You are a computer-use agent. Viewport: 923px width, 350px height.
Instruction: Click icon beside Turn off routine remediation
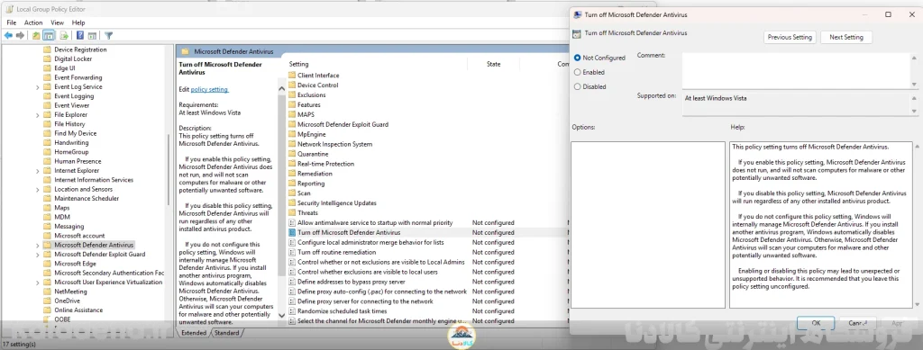click(x=291, y=252)
